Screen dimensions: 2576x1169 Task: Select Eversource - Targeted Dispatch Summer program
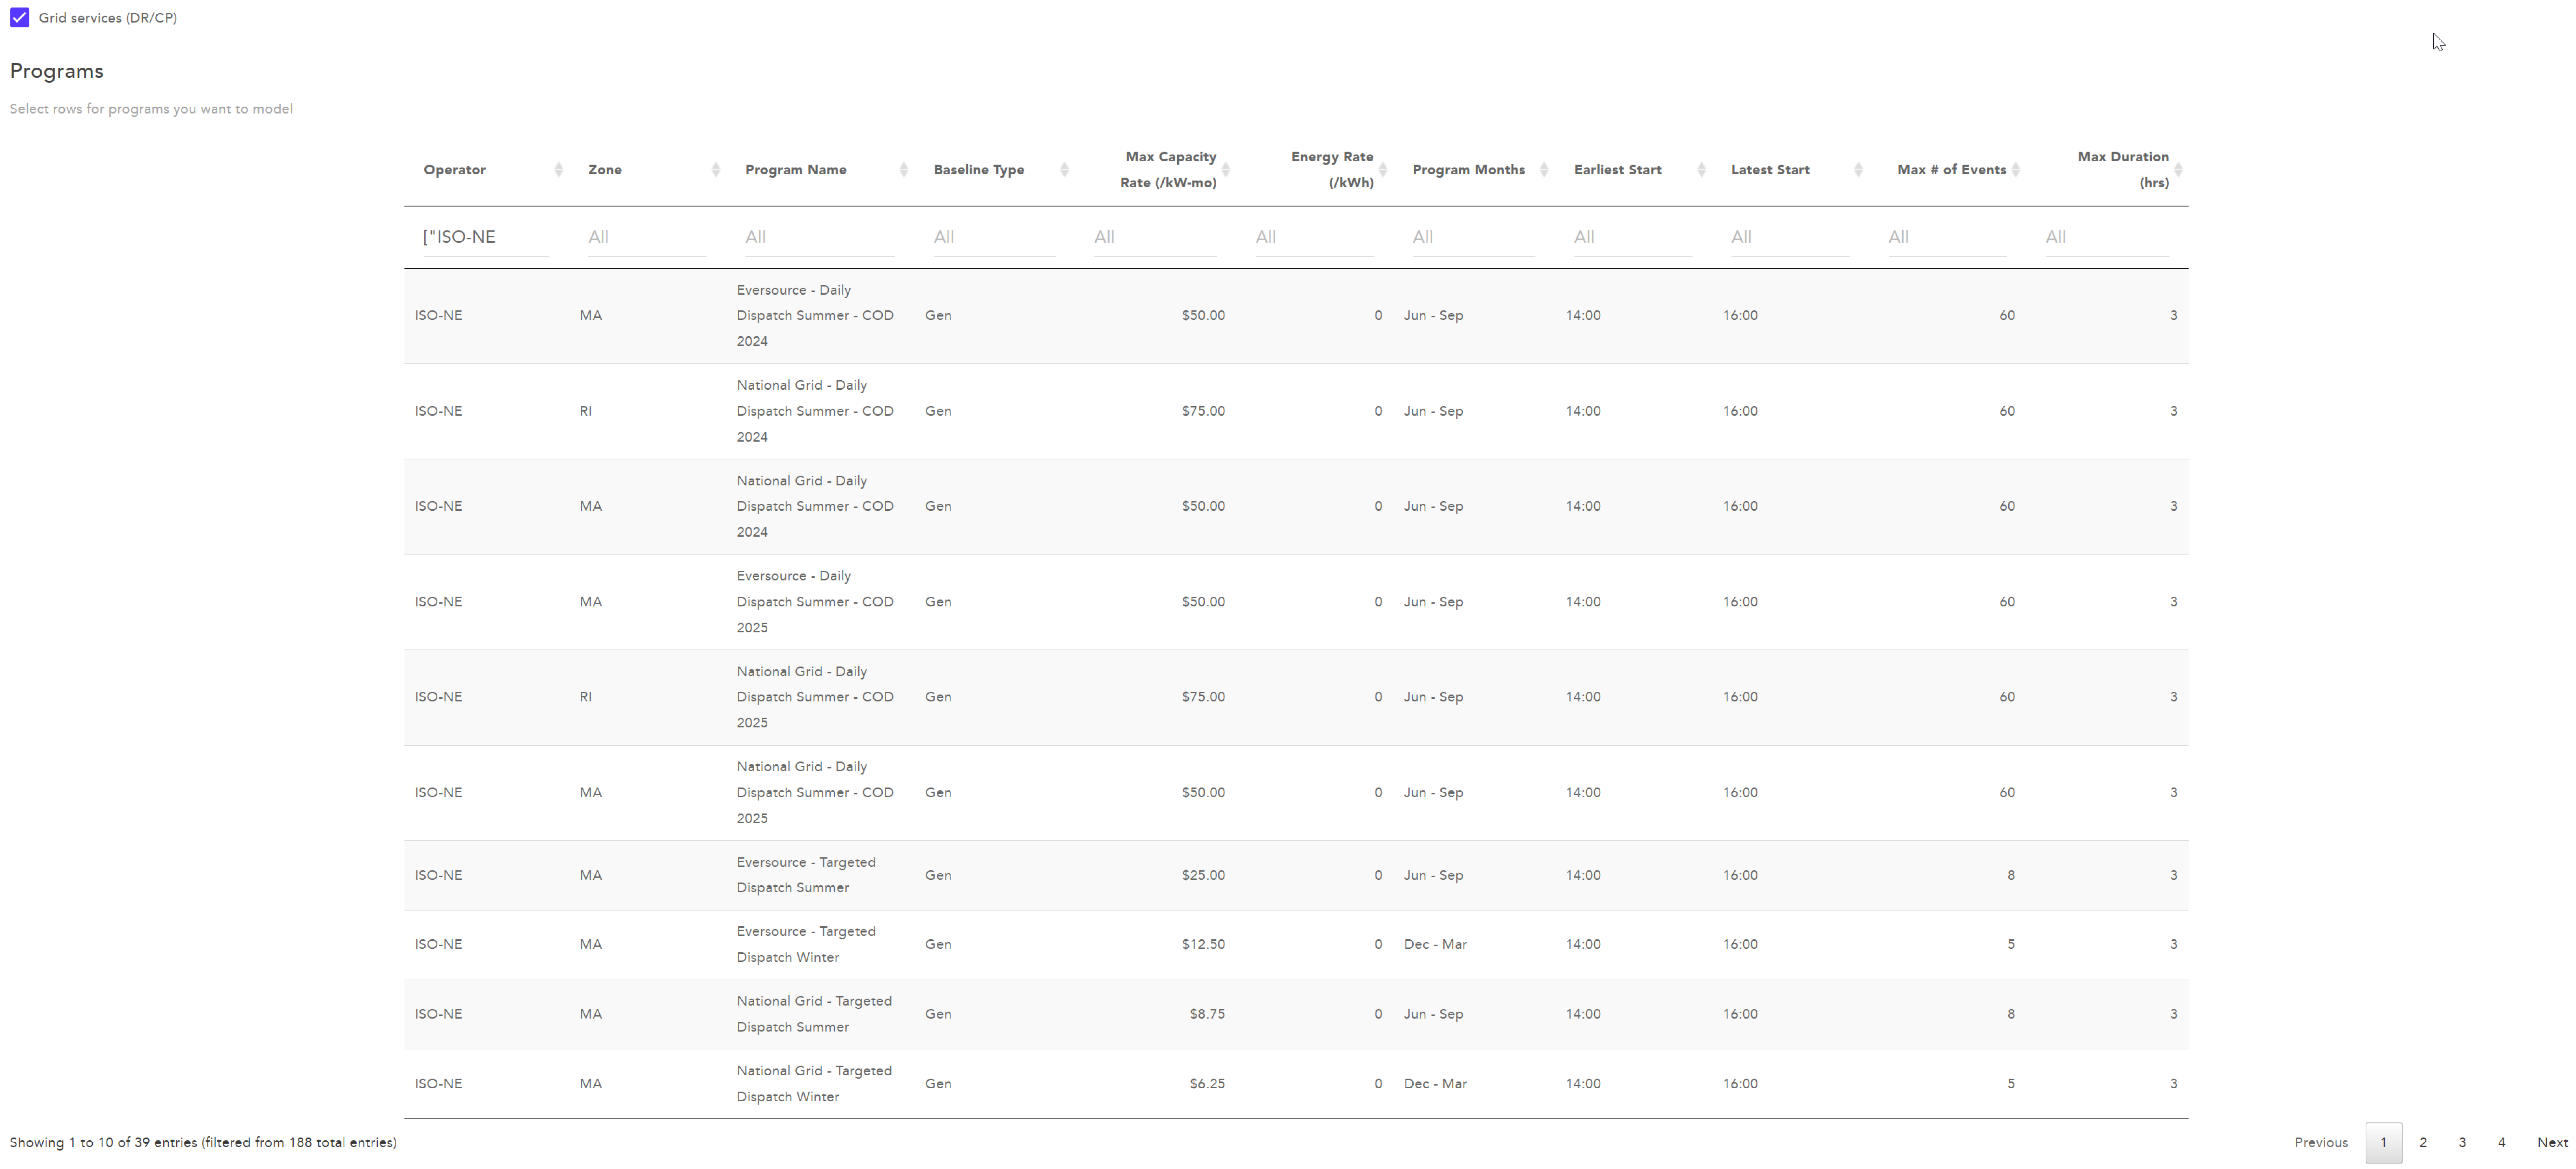[x=1296, y=875]
